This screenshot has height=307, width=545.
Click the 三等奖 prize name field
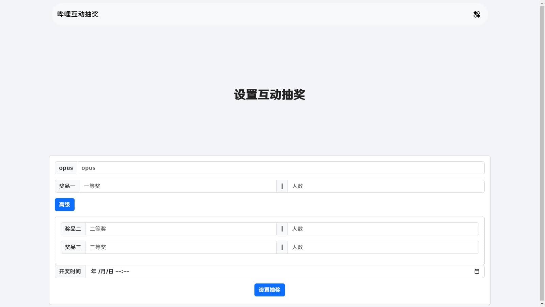coord(181,247)
